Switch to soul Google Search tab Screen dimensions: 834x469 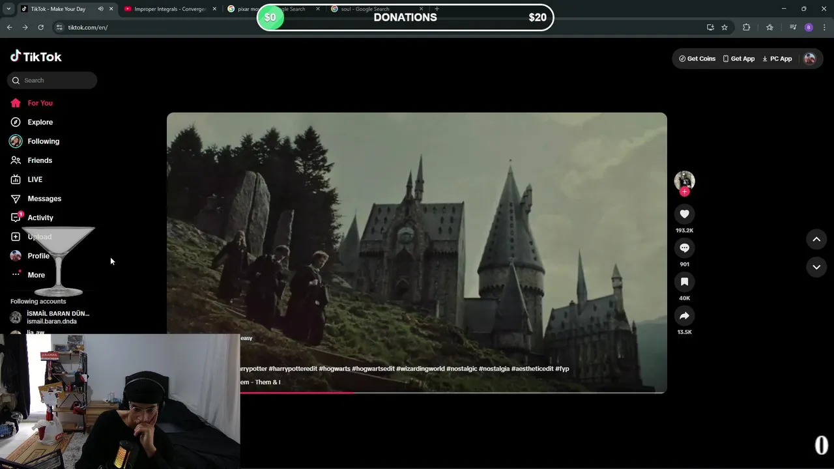[377, 9]
